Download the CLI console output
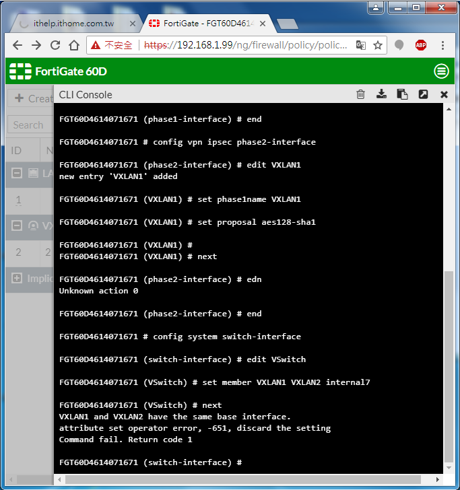Viewport: 460px width, 490px height. pyautogui.click(x=381, y=94)
